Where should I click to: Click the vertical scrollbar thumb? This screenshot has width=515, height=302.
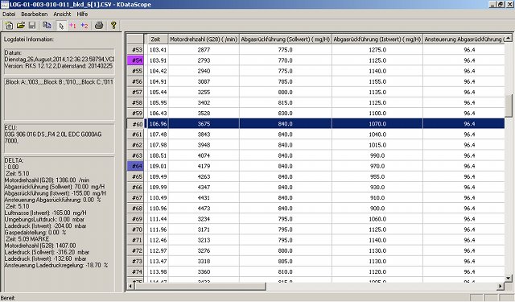pos(508,105)
